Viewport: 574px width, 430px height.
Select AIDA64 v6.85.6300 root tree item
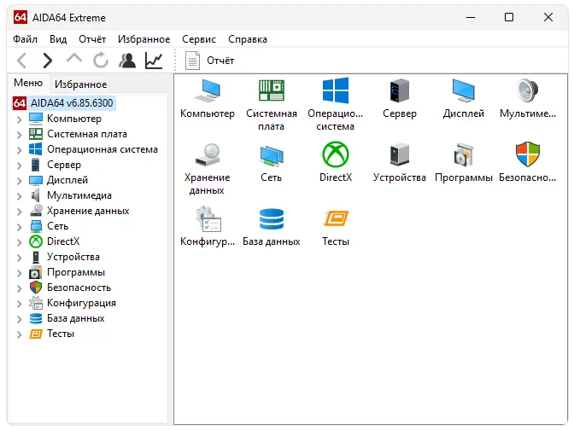click(x=64, y=103)
